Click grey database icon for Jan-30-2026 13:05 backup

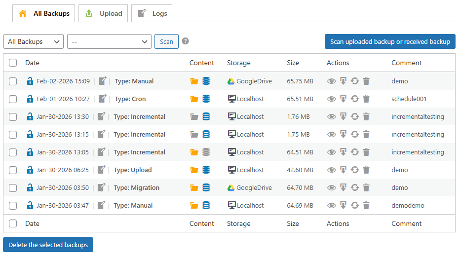206,152
